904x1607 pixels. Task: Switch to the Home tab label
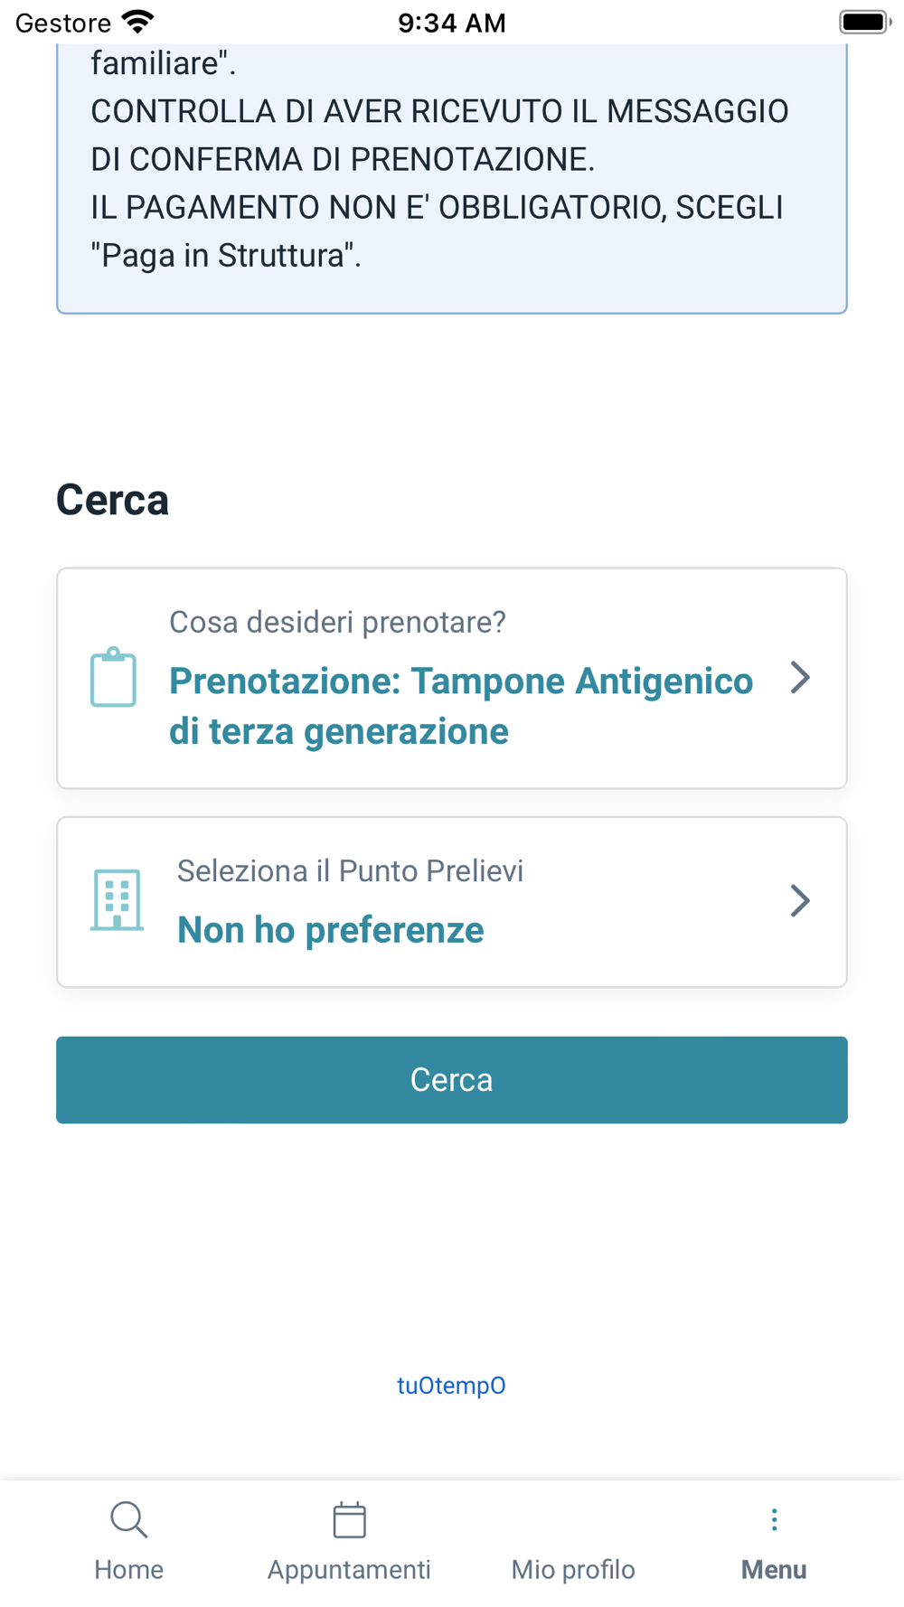[x=128, y=1570]
